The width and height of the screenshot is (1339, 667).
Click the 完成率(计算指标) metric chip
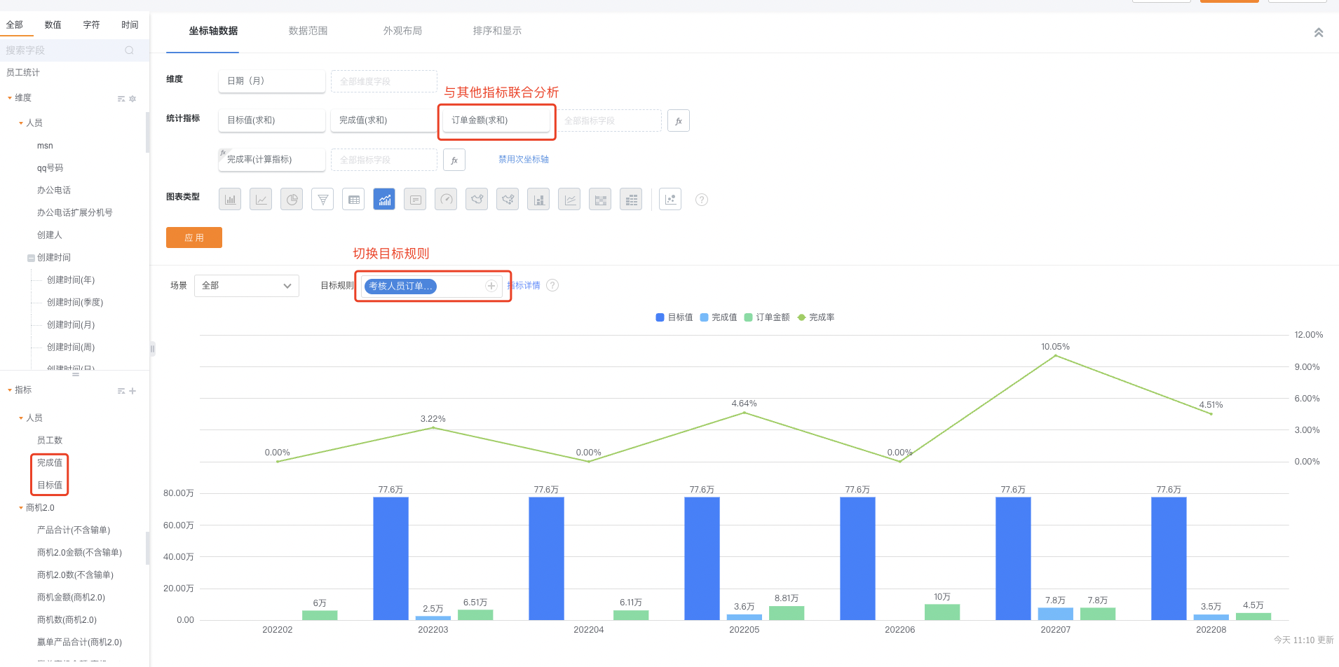point(272,160)
